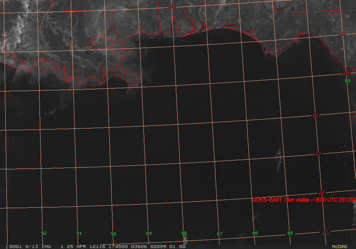Click the green longitude label 85
Viewport: 356px width, 249px height.
pyautogui.click(x=290, y=233)
